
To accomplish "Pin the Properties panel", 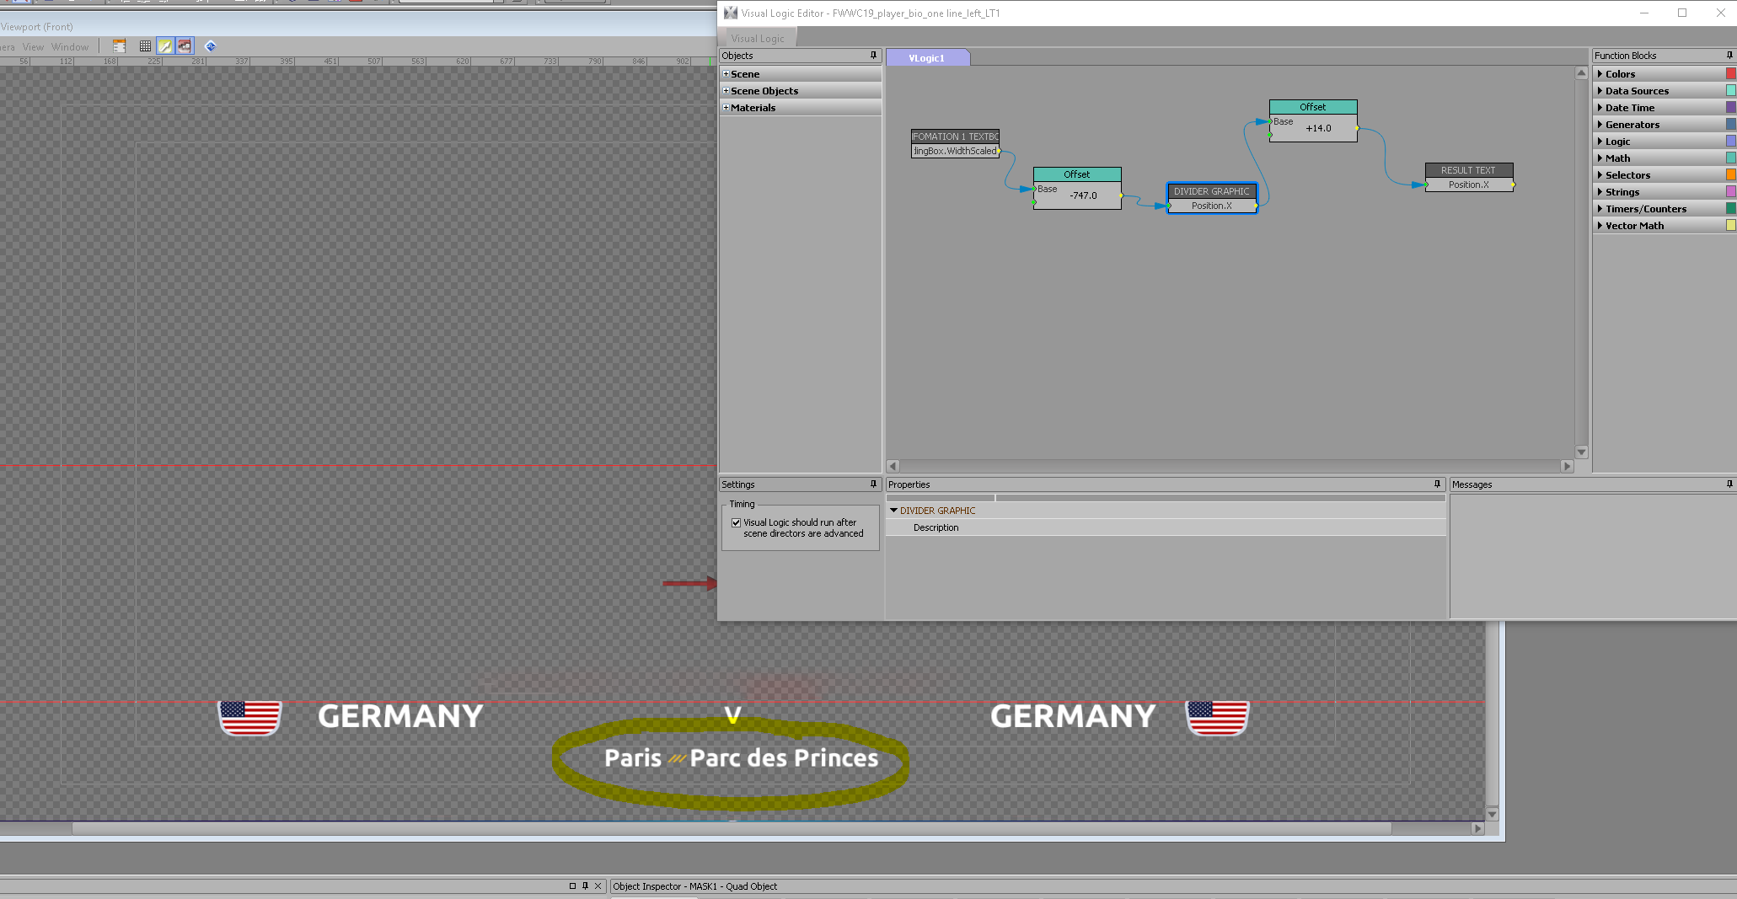I will (x=1437, y=484).
